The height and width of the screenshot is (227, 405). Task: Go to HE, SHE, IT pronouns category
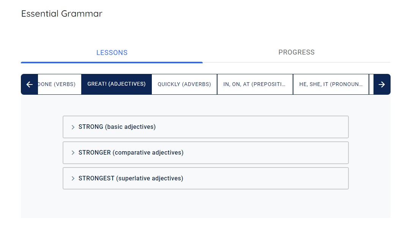[x=331, y=84]
